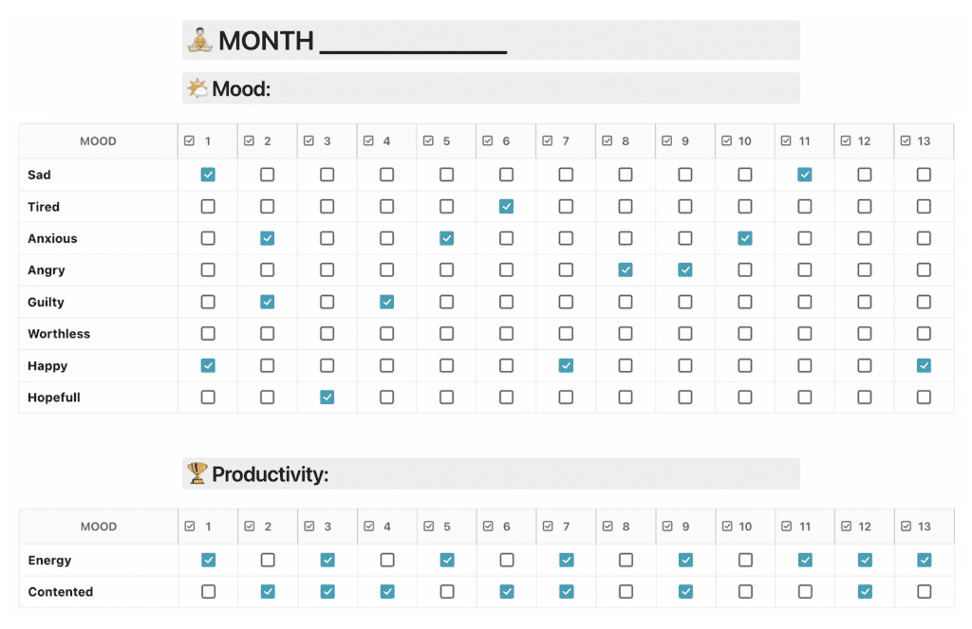Toggle the Energy checkbox for day 2
The image size is (972, 629).
(x=268, y=560)
